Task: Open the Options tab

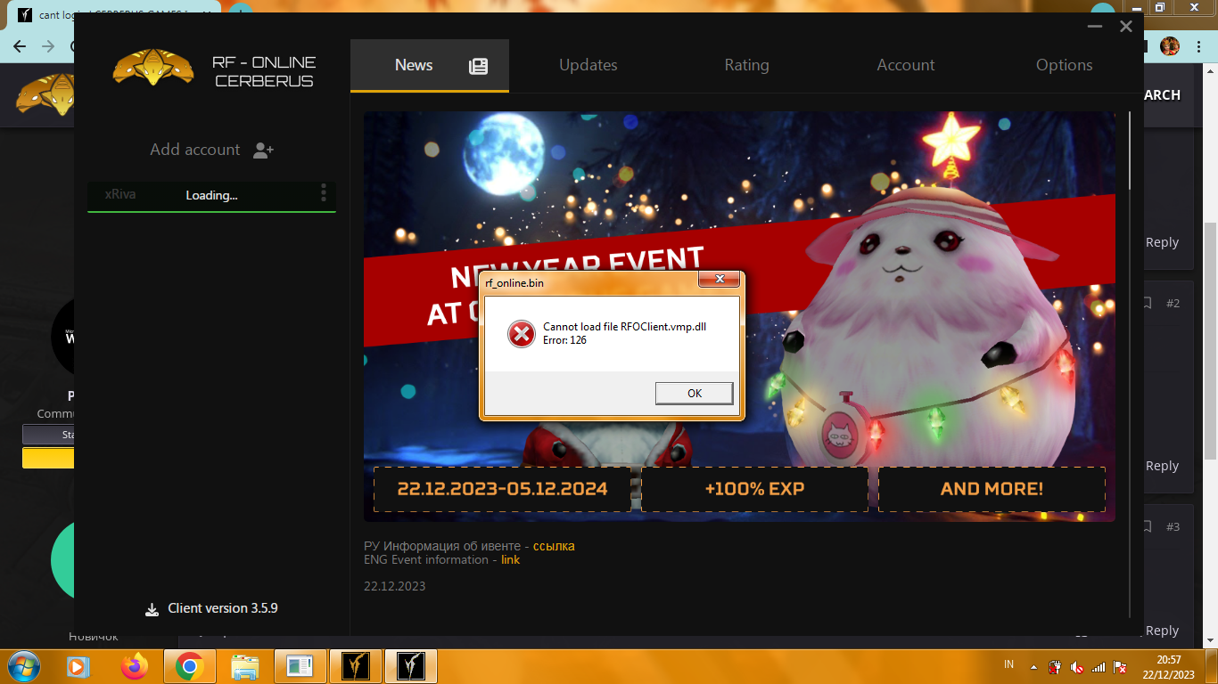Action: (x=1064, y=65)
